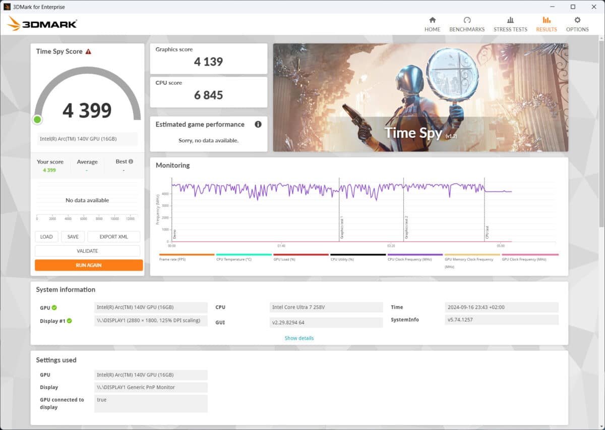Open the Options tab

(x=577, y=24)
